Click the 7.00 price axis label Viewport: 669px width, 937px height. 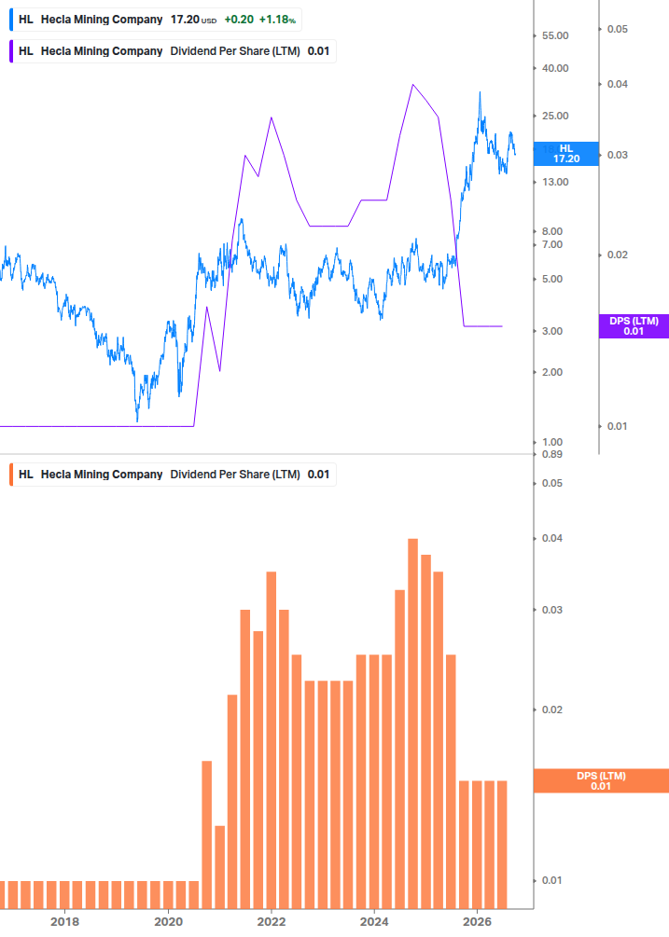[x=551, y=244]
